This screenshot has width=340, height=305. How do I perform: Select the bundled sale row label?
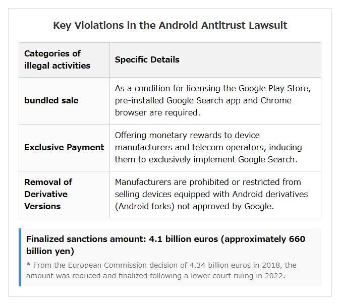tap(51, 100)
